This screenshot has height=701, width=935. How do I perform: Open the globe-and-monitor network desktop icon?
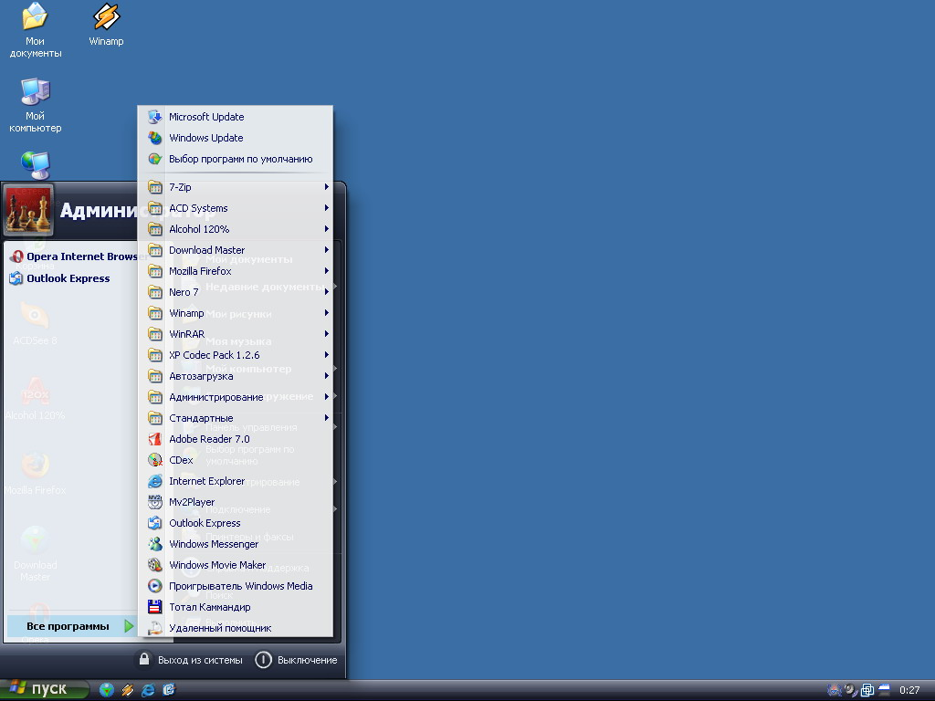tap(36, 165)
